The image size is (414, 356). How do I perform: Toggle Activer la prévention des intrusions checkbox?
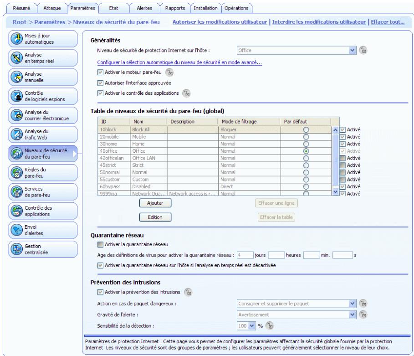click(x=100, y=292)
